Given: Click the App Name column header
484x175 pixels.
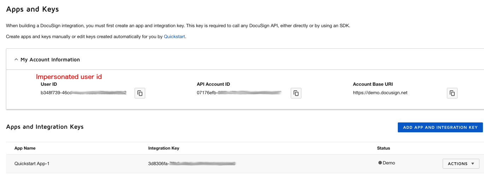Looking at the screenshot, I should pos(25,148).
